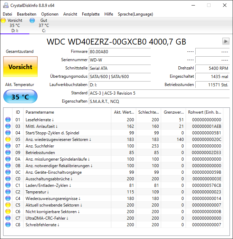Click blue icon of UltraDMA-CRC-Fehler row

click(x=8, y=218)
